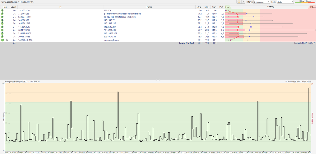Open the timeline graph options chevron
Image resolution: width=316 pixels, height=154 pixels.
(310, 82)
